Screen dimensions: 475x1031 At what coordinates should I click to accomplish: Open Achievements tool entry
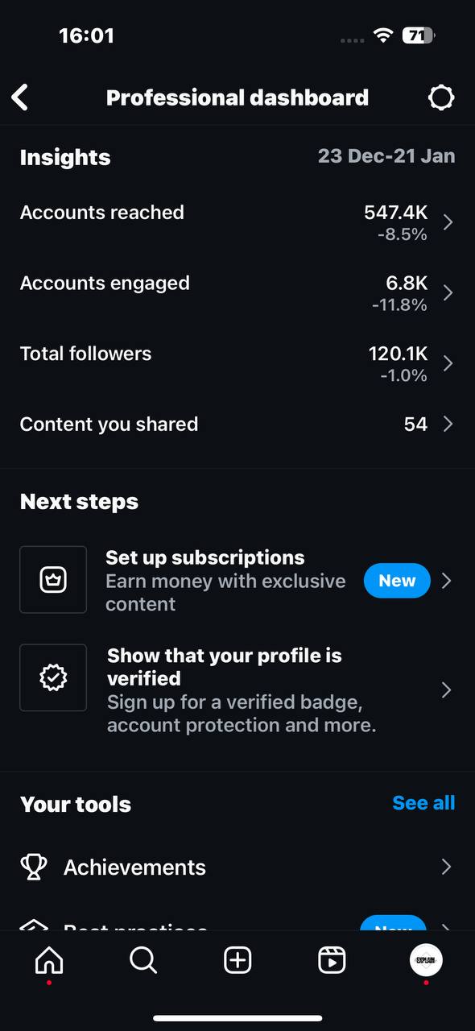click(x=237, y=867)
